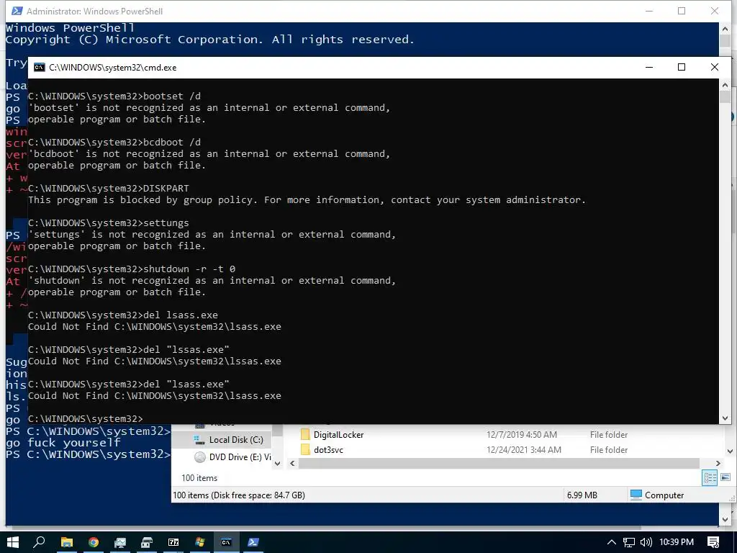This screenshot has width=737, height=553.
Task: Maximize the PowerShell window
Action: pos(681,11)
